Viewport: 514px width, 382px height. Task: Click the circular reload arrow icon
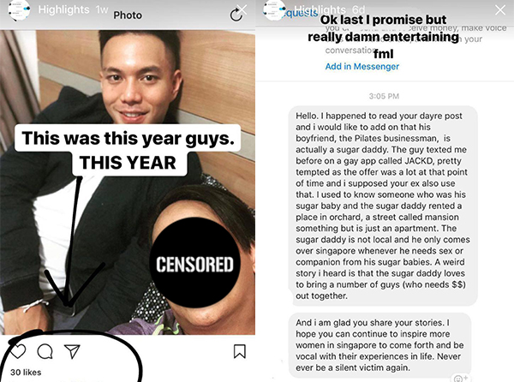(x=236, y=15)
